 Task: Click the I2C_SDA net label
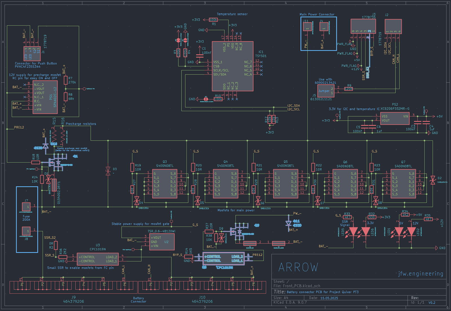pos(294,106)
